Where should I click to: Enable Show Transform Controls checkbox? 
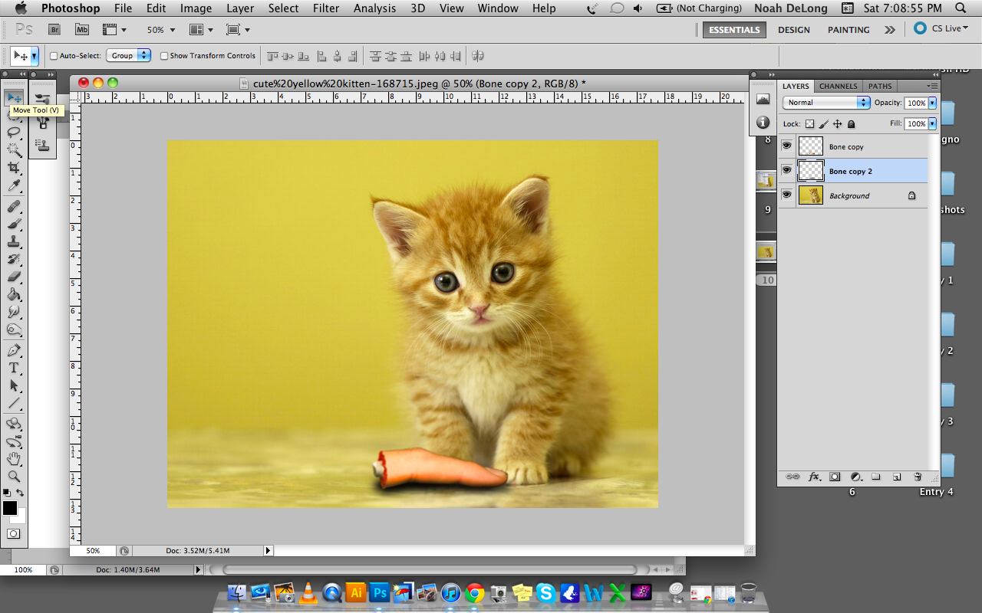[x=164, y=56]
